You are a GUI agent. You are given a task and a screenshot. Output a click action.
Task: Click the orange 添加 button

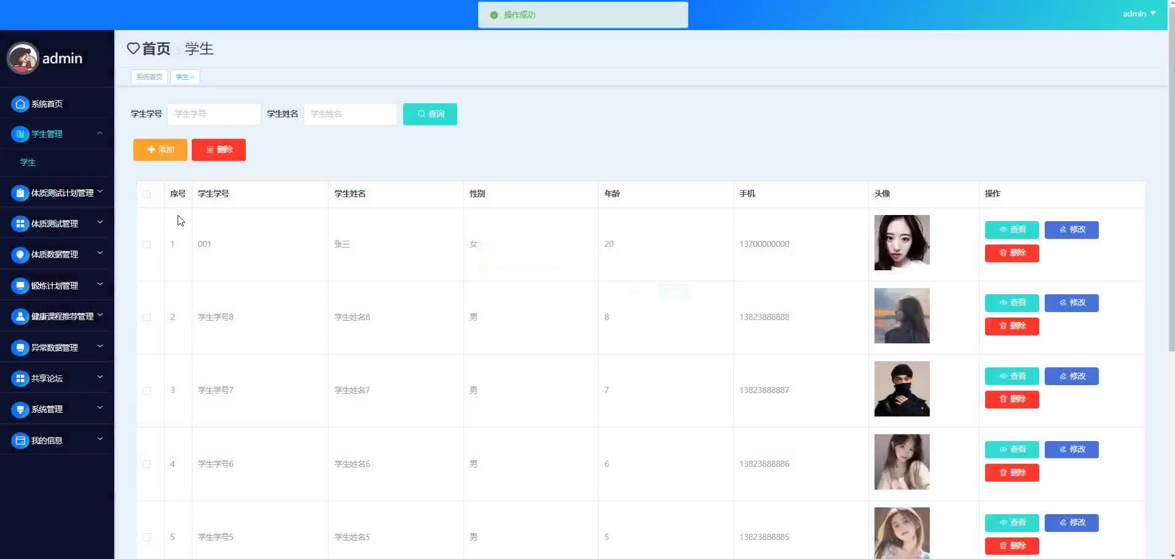pyautogui.click(x=160, y=150)
